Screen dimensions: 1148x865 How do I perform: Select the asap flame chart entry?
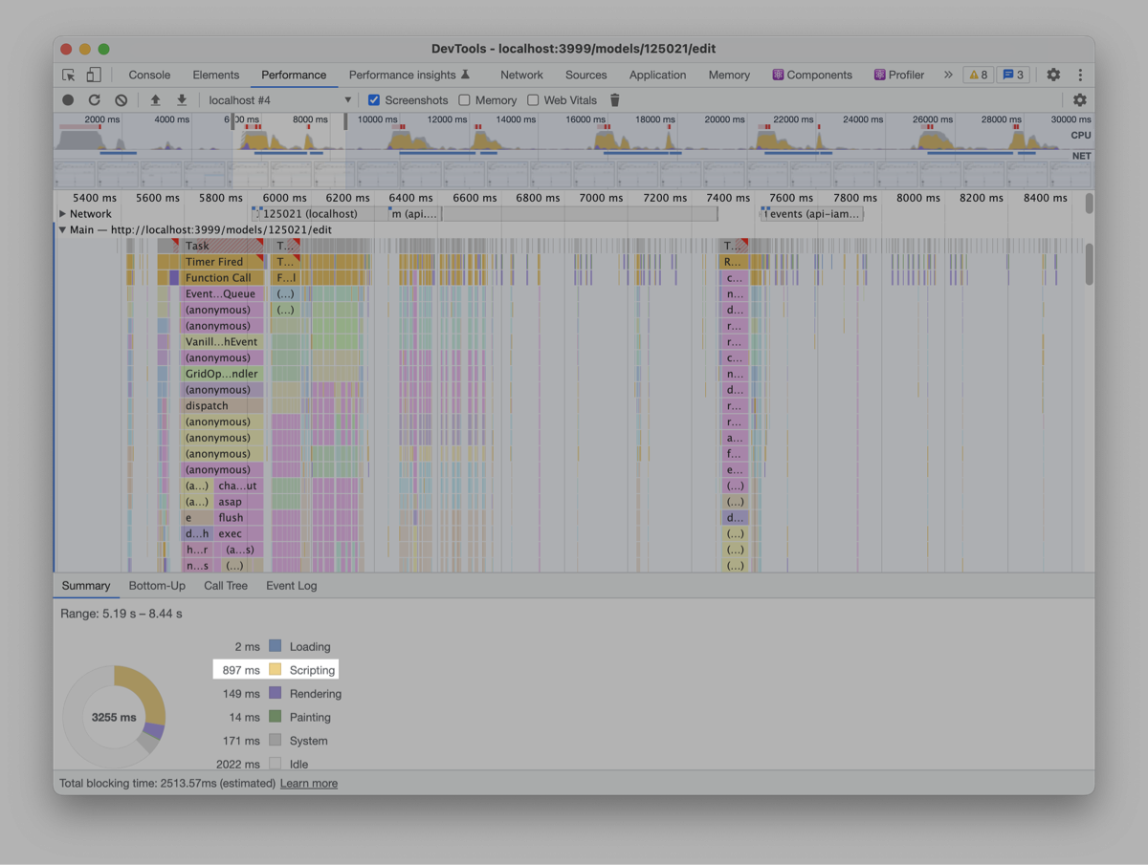(240, 502)
